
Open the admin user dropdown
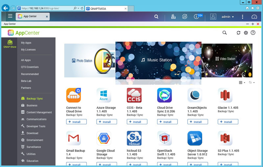click(227, 17)
